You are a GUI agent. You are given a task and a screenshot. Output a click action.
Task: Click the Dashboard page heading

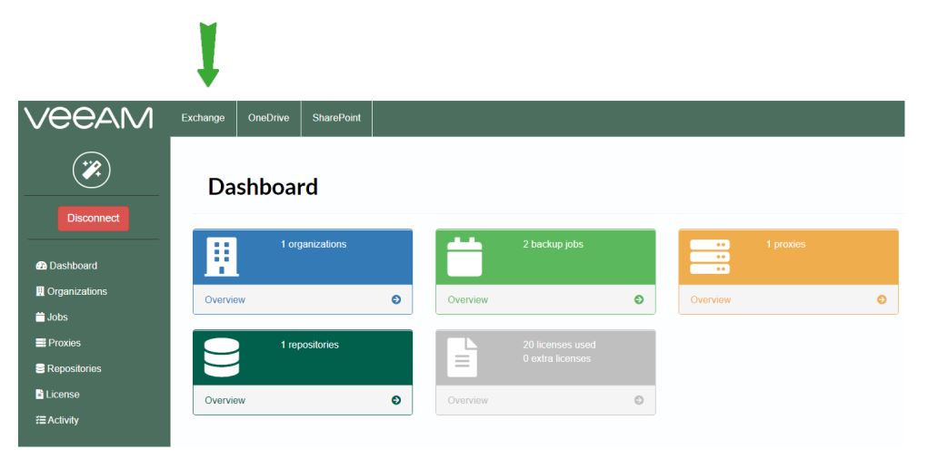[x=263, y=187]
